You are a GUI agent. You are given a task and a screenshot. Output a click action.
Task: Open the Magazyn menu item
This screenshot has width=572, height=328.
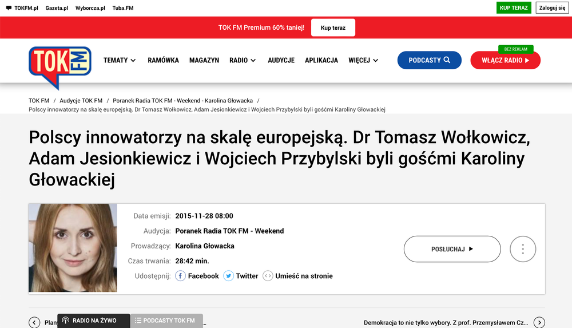coord(204,60)
